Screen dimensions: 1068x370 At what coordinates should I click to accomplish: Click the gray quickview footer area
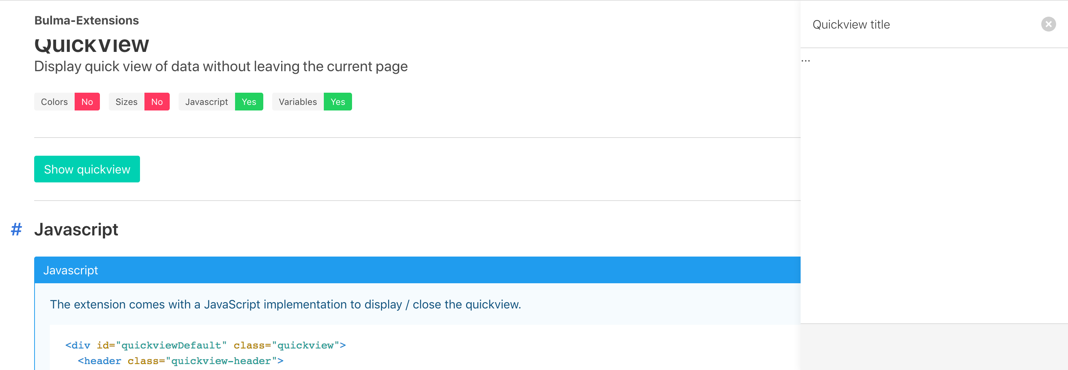click(x=934, y=347)
